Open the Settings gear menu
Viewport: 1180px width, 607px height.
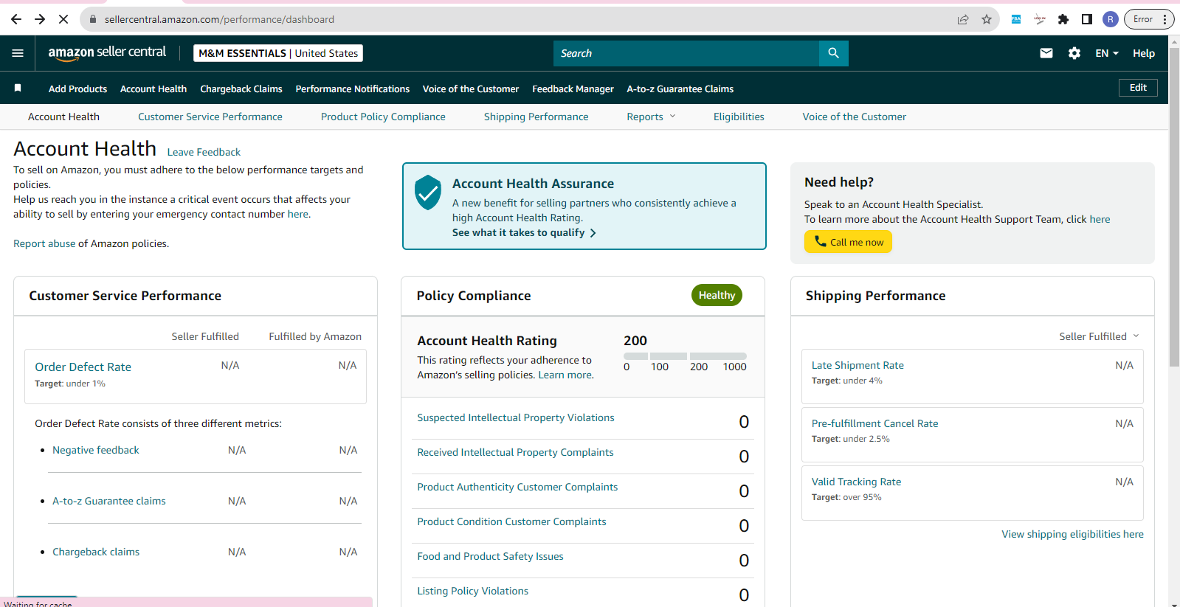[x=1074, y=53]
